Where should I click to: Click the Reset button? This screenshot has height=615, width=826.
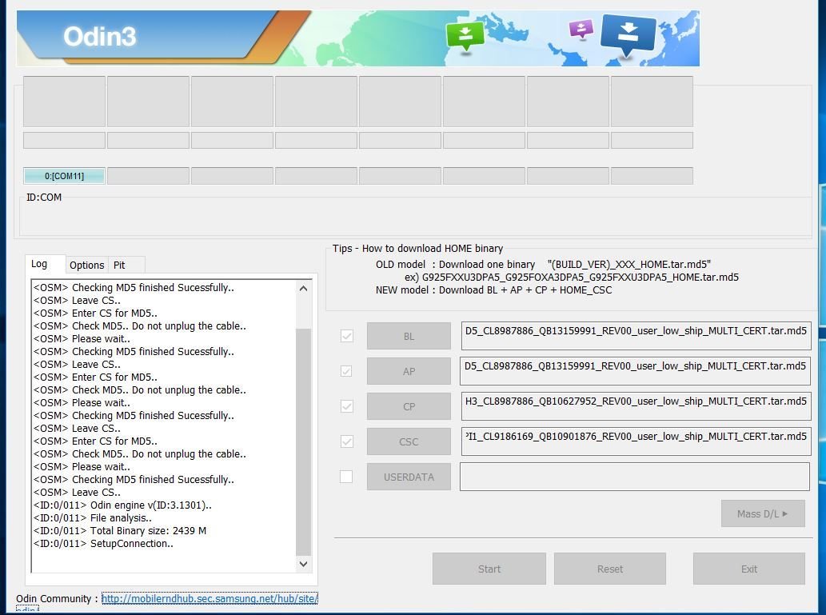coord(610,569)
